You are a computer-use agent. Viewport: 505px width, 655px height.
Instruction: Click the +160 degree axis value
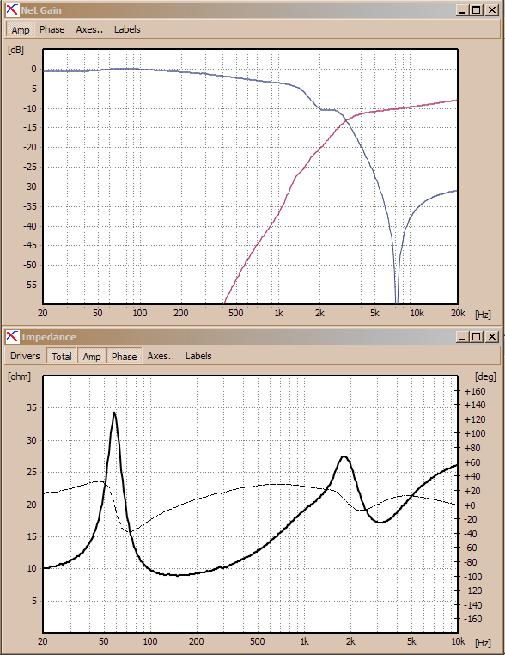pos(475,391)
